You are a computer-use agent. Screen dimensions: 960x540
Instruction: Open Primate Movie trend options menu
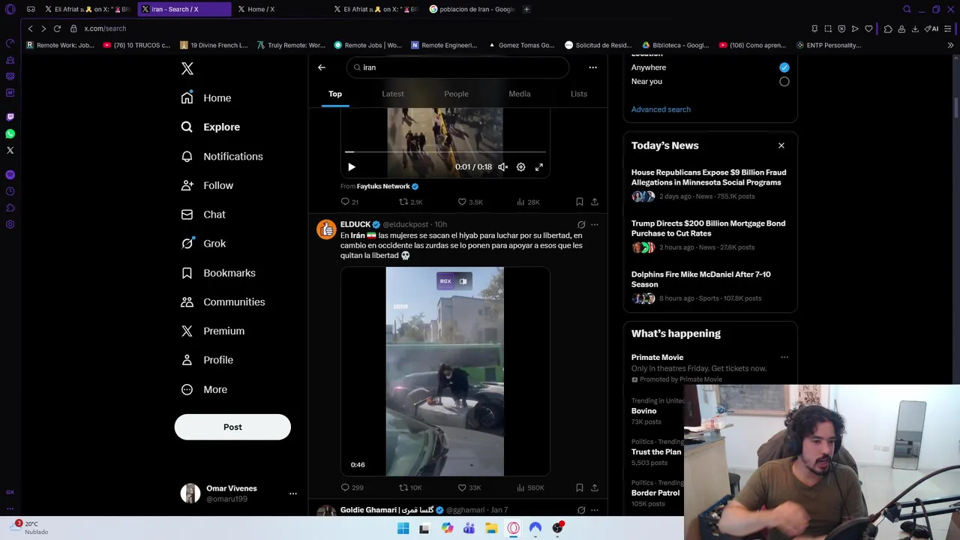coord(784,358)
